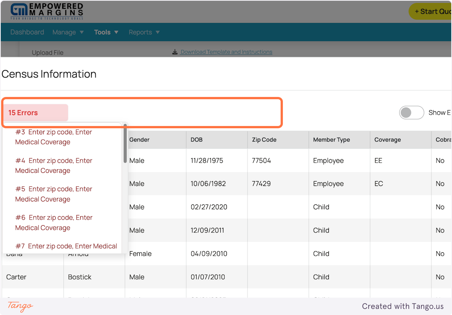Image resolution: width=452 pixels, height=315 pixels.
Task: Click the DOB column header
Action: (196, 140)
